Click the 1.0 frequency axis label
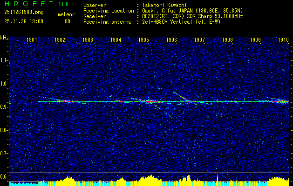The image size is (293, 186). (x=4, y=84)
